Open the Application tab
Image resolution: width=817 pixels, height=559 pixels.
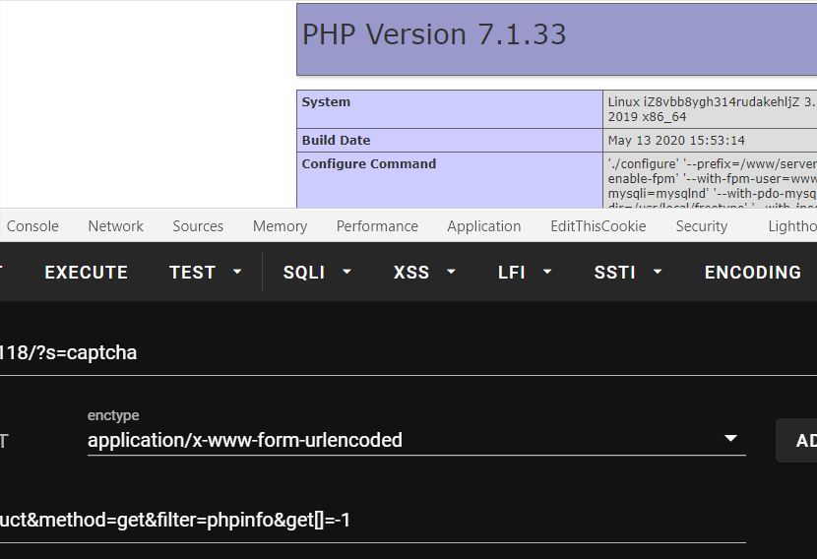[x=484, y=226]
